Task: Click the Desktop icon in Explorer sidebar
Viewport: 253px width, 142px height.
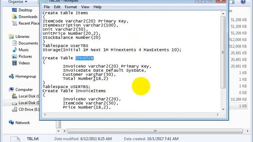Action: (15, 10)
